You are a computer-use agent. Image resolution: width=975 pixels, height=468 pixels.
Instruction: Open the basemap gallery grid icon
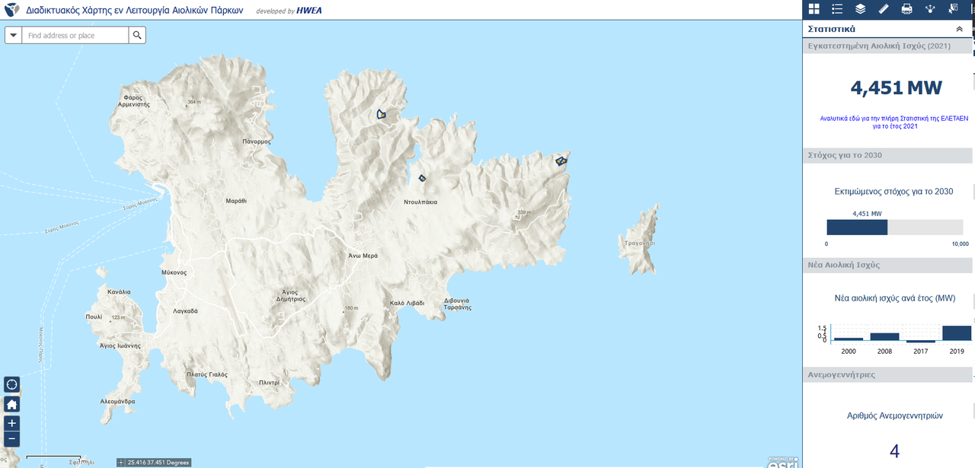[814, 9]
